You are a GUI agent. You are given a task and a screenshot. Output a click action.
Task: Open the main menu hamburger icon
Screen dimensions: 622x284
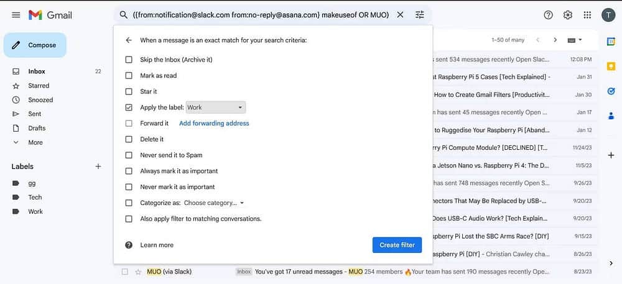pyautogui.click(x=16, y=15)
